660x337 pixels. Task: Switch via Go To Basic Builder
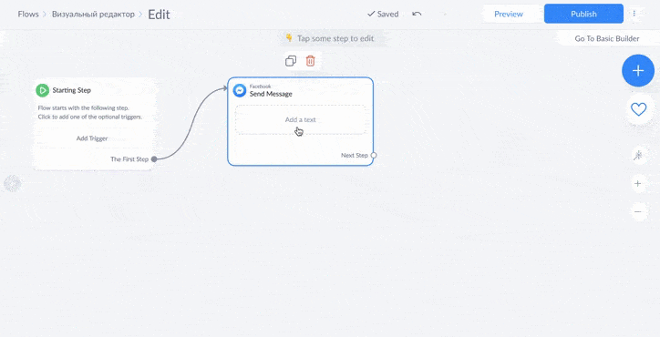(607, 38)
